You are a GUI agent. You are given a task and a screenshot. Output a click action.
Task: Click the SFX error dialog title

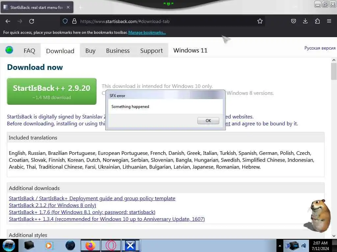117,95
